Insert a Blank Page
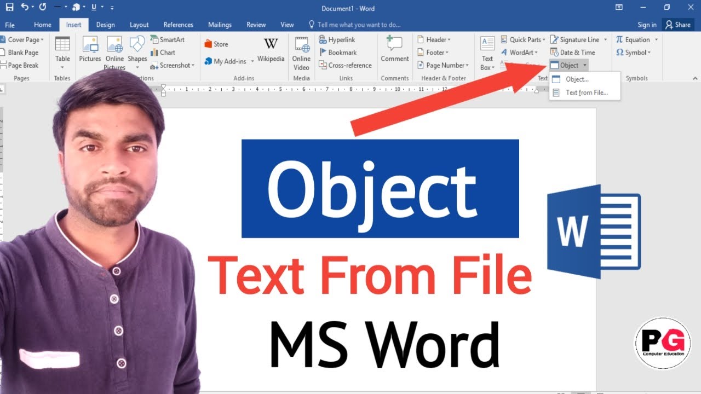 click(20, 53)
